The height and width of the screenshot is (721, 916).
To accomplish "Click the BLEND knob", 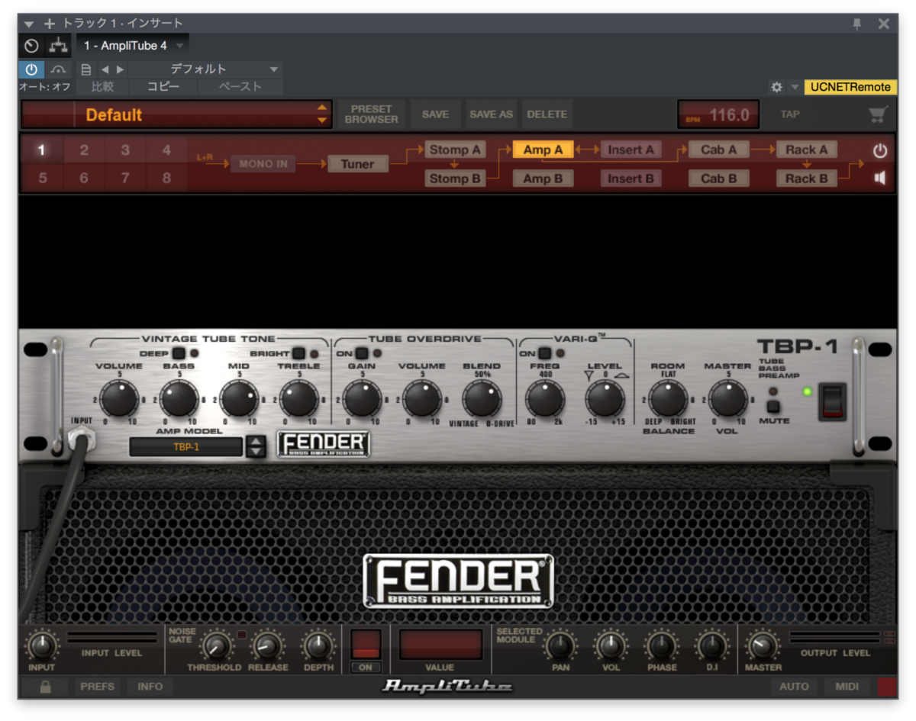I will 482,399.
